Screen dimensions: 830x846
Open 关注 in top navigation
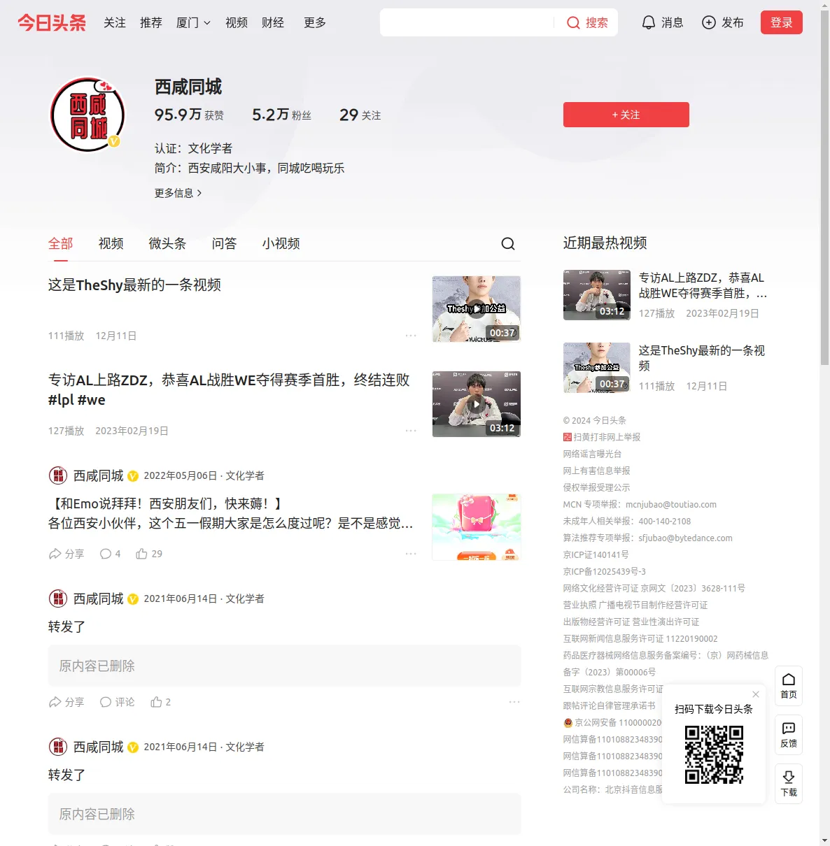(x=115, y=22)
